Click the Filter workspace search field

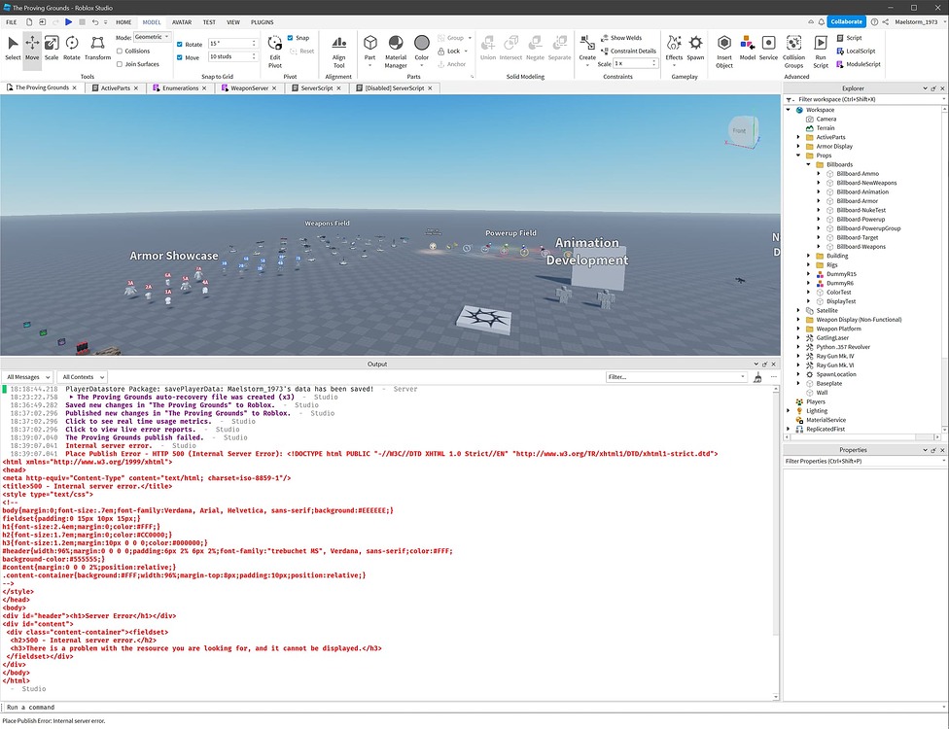click(863, 99)
